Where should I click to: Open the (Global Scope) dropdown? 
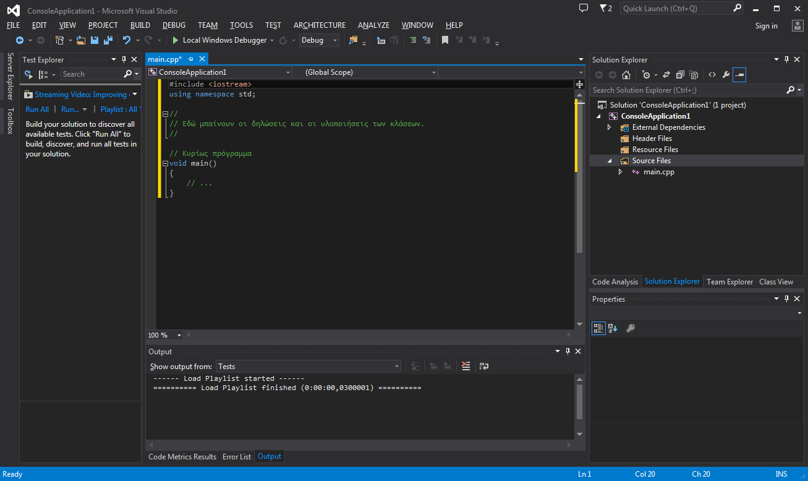(x=365, y=72)
